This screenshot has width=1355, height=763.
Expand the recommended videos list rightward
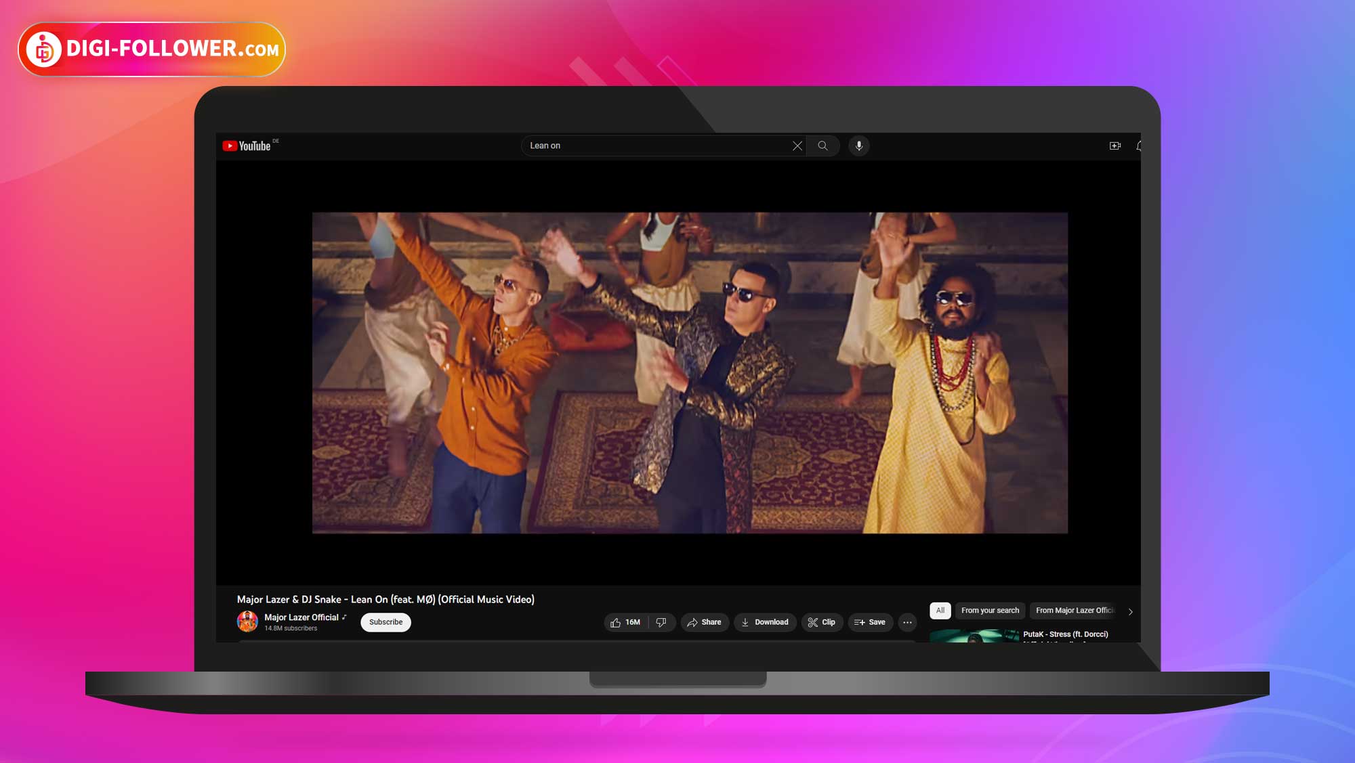pyautogui.click(x=1130, y=612)
